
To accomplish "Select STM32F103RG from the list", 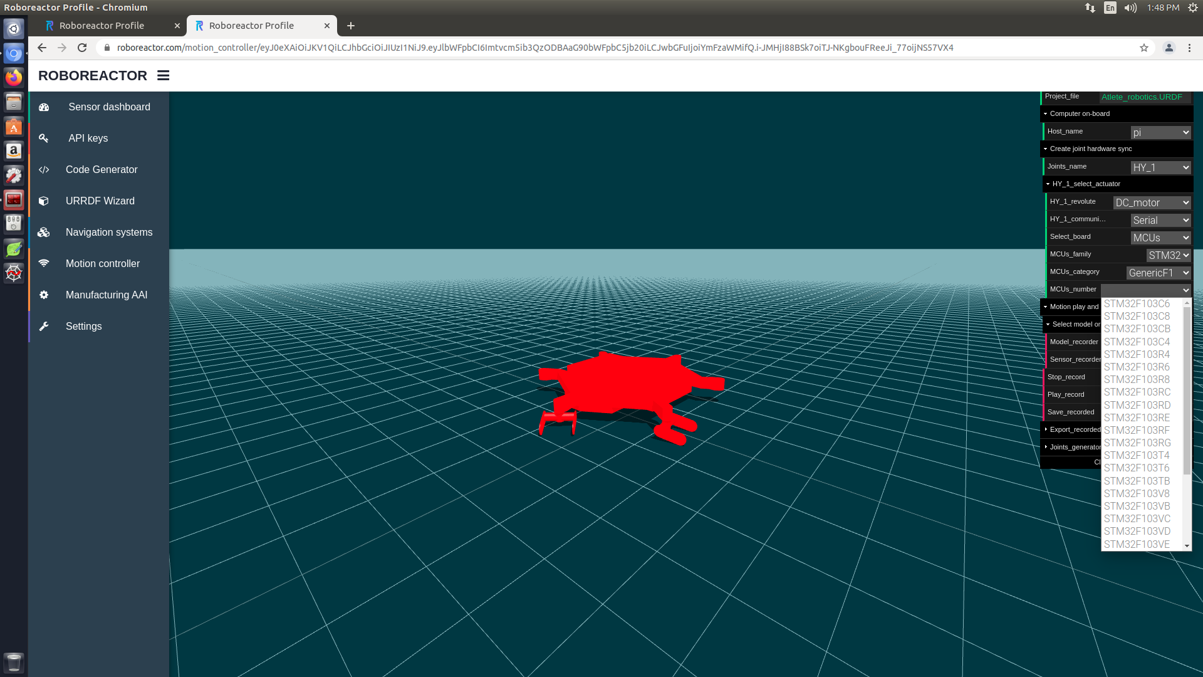I will 1142,443.
